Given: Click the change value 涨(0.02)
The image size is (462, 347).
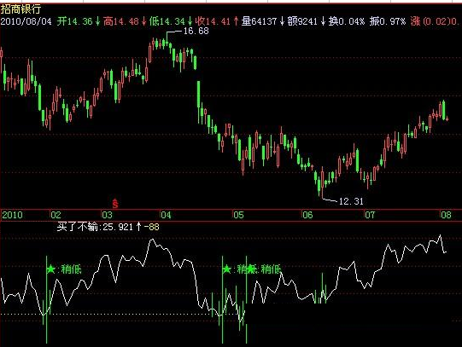Looking at the screenshot, I should [430, 21].
